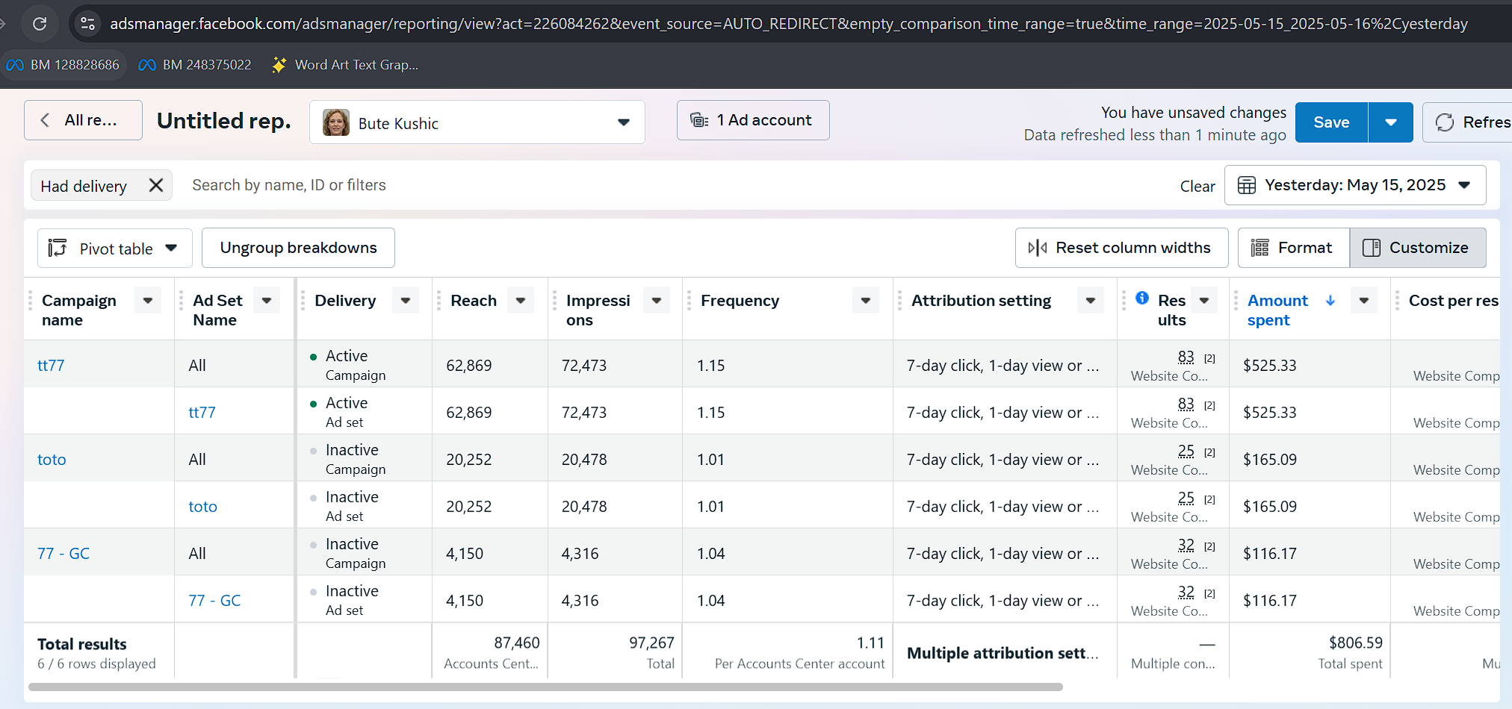Open the BM 128828686 bookmark
Image resolution: width=1512 pixels, height=709 pixels.
click(x=64, y=65)
